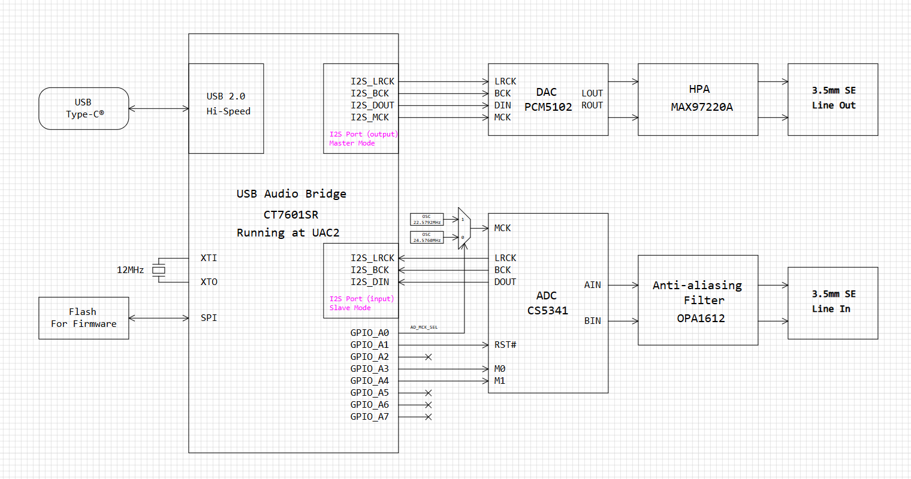Select the DIN pin on the DAC
The width and height of the screenshot is (911, 479).
502,105
